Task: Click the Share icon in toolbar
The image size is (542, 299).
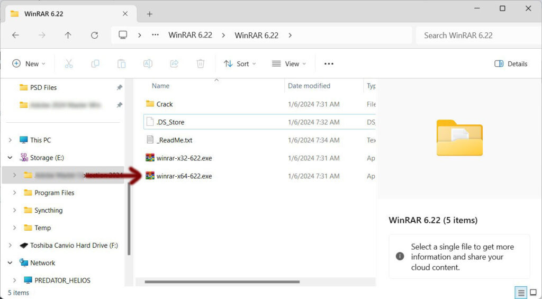Action: [x=174, y=64]
